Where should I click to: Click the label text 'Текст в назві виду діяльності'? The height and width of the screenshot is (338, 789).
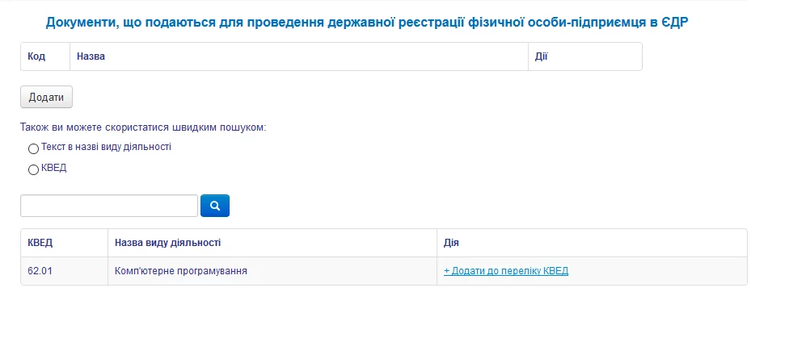click(106, 147)
